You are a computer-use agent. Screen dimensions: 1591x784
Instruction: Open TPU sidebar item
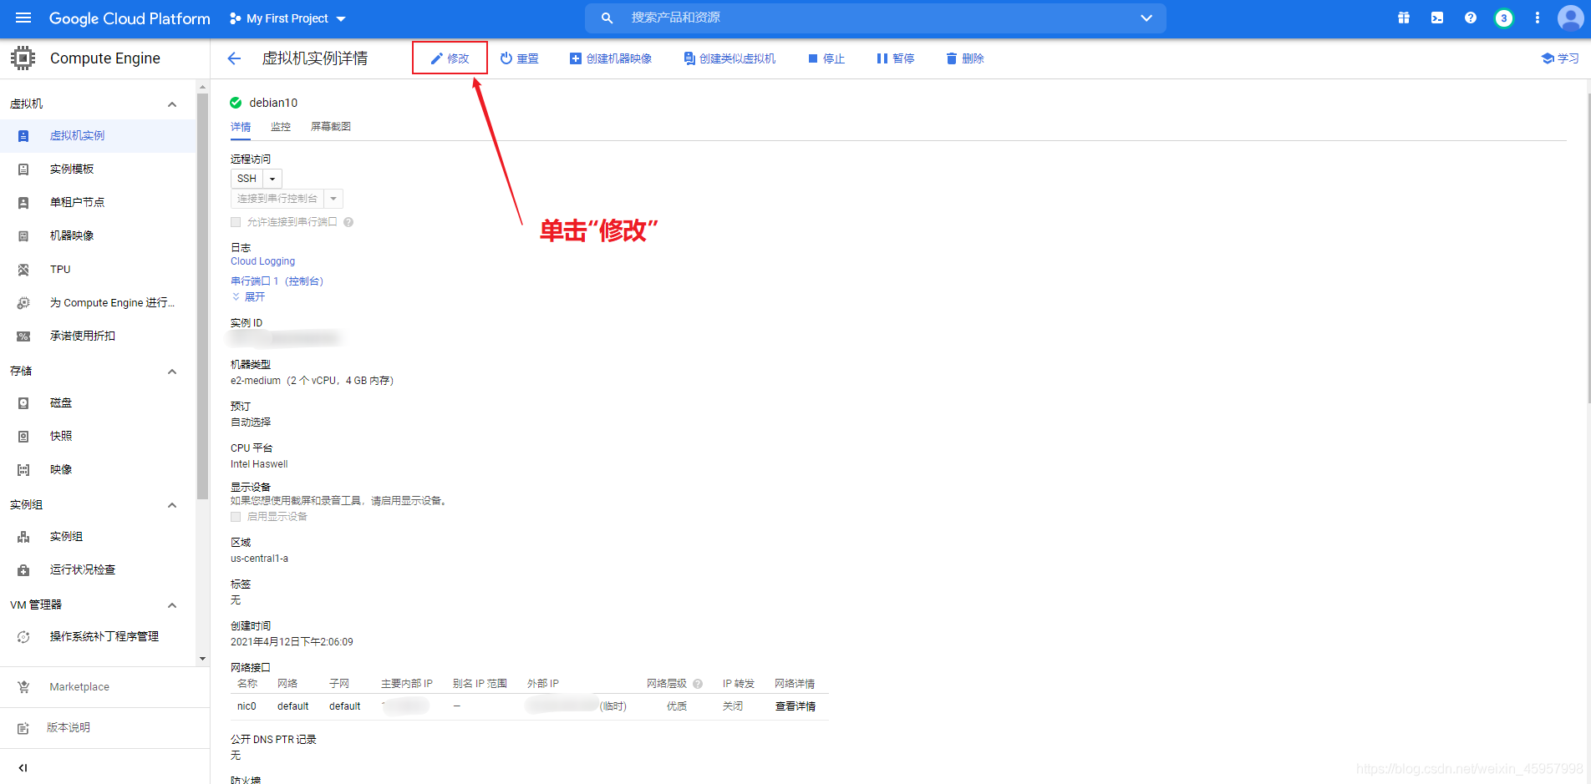tap(98, 269)
